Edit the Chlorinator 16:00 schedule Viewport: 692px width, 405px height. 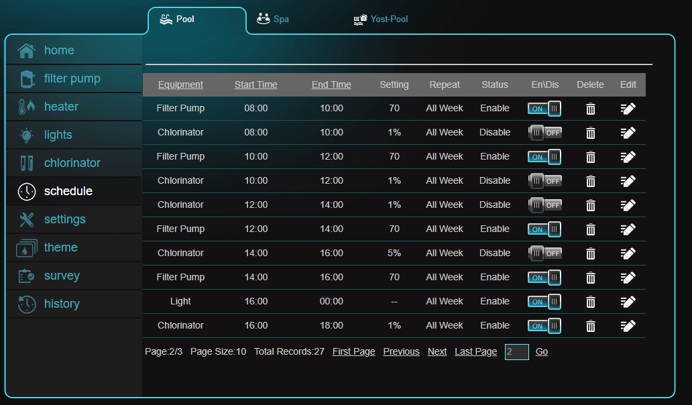pyautogui.click(x=628, y=326)
